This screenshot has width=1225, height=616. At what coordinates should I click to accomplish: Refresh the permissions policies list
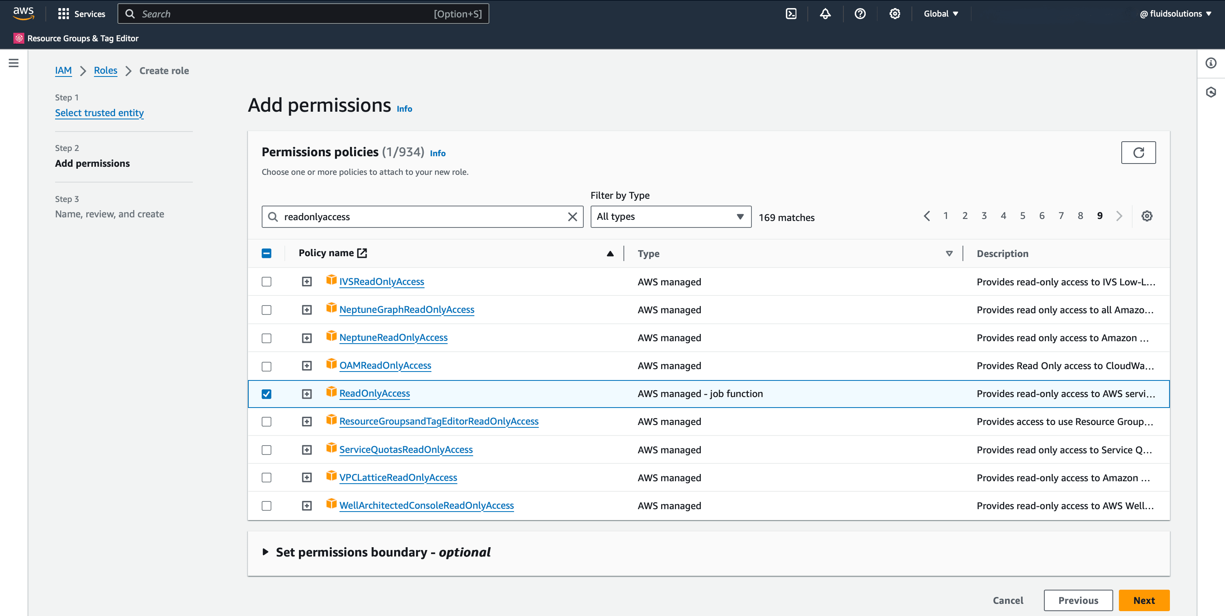pos(1138,153)
